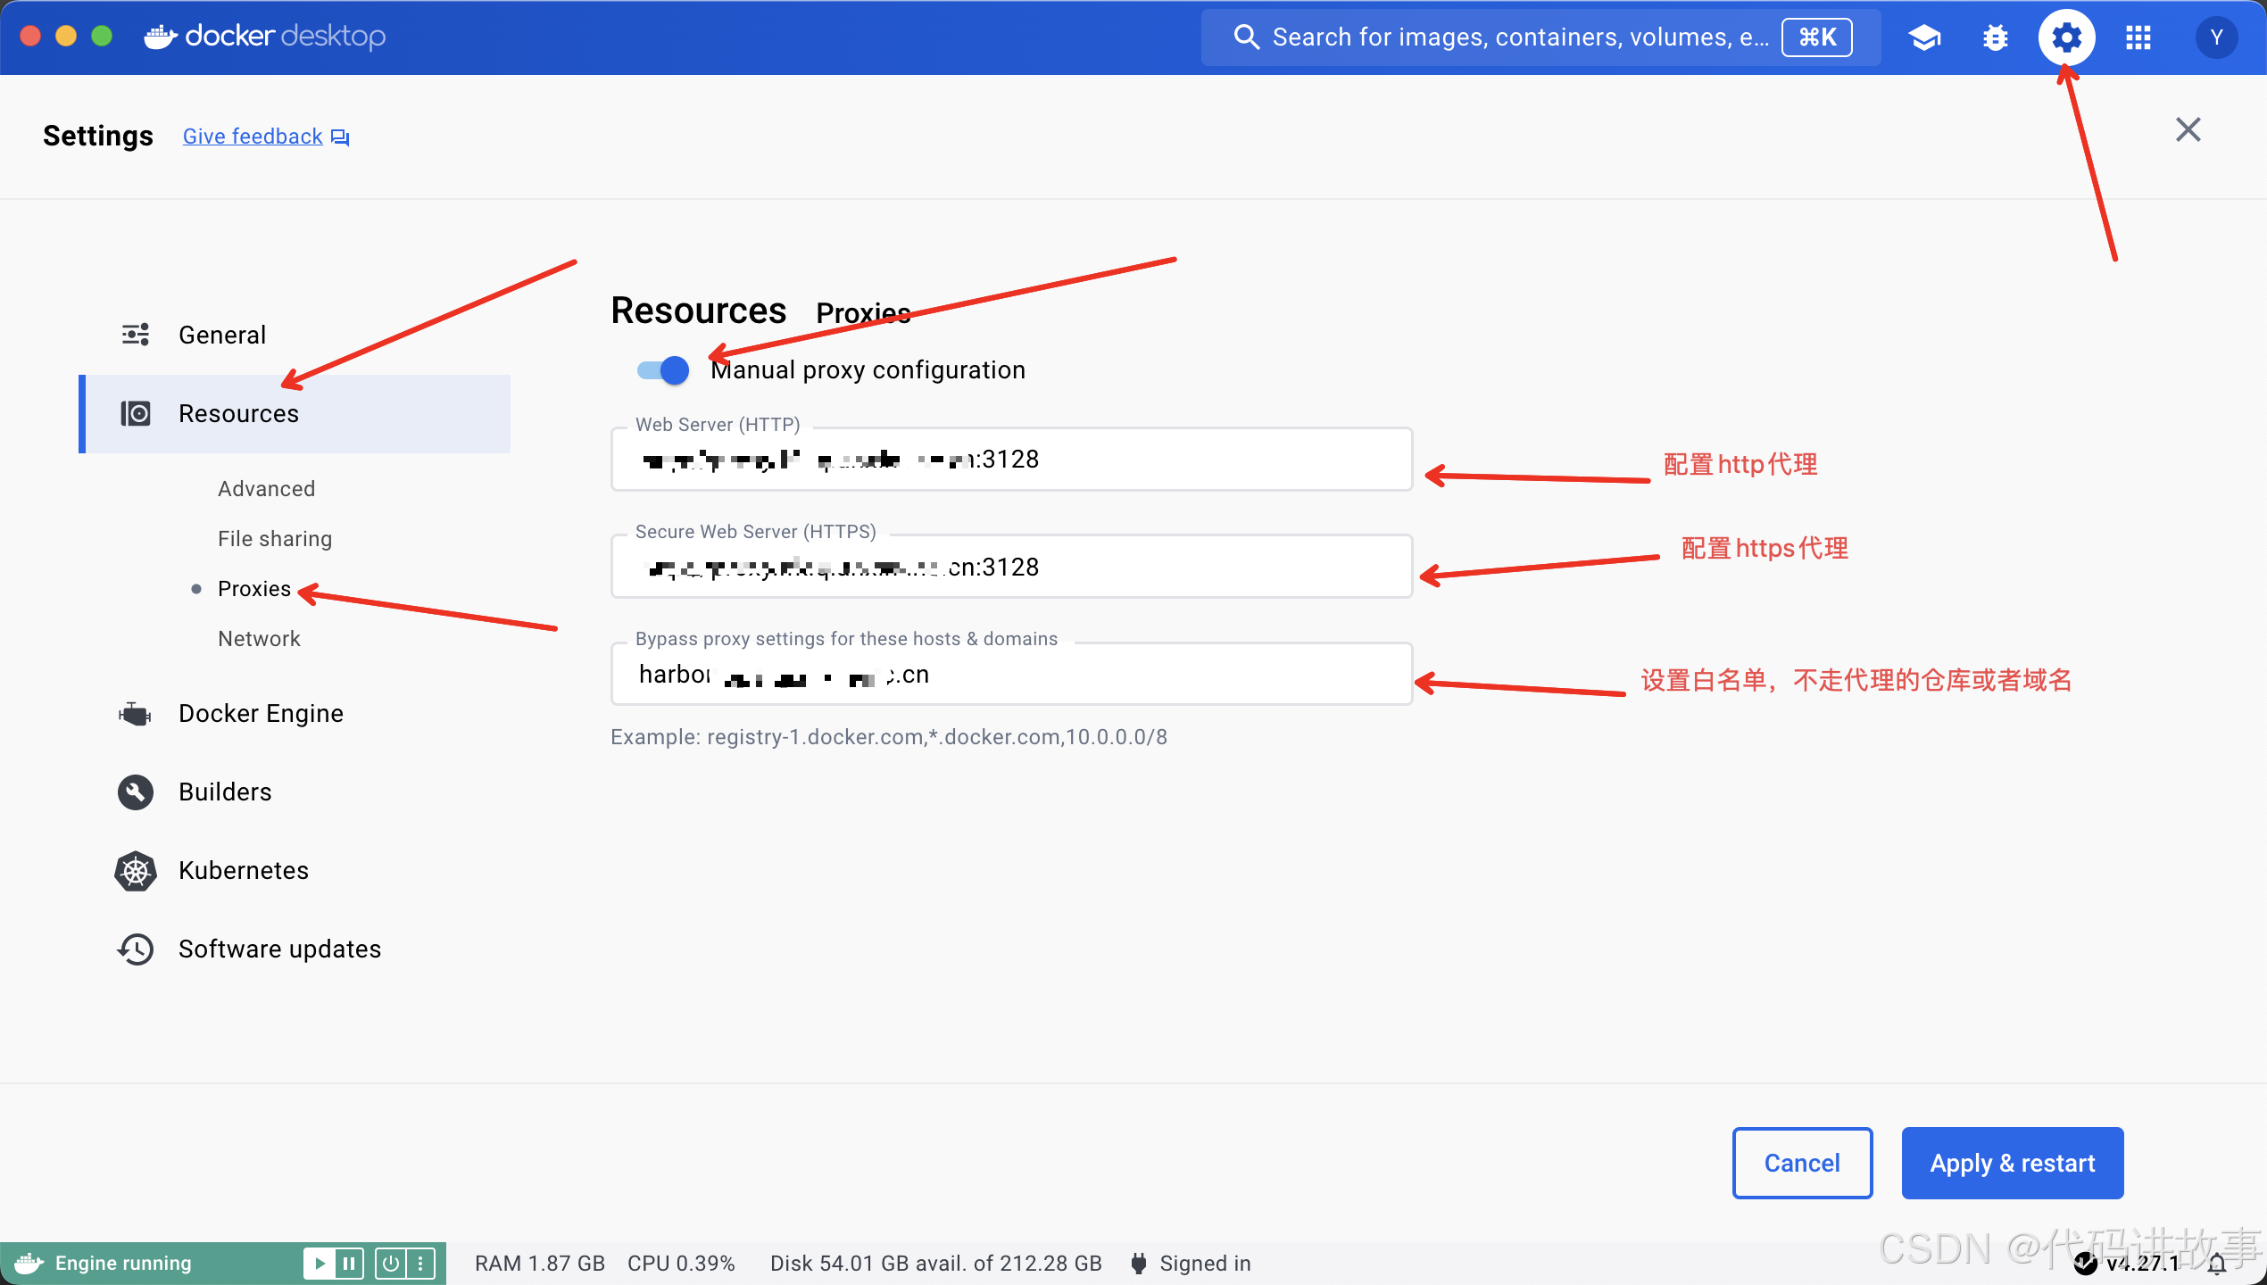Click the search bar for images and containers
Viewport: 2267px width, 1285px height.
1517,37
